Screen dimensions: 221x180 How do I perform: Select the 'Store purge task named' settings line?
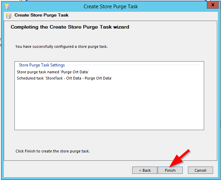coord(53,72)
